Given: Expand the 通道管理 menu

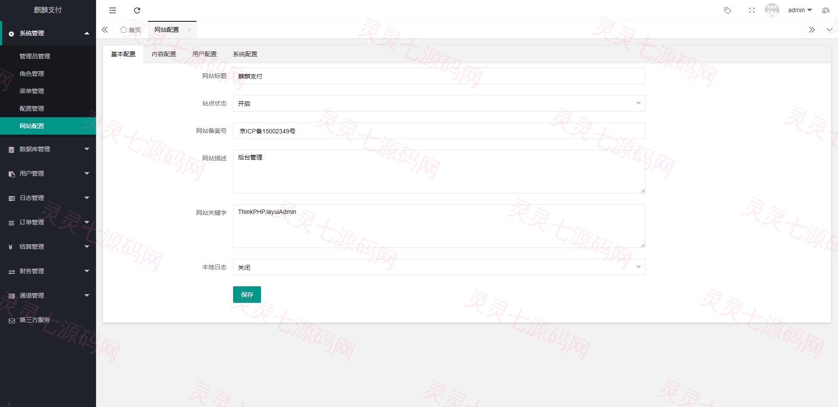Looking at the screenshot, I should pyautogui.click(x=48, y=295).
